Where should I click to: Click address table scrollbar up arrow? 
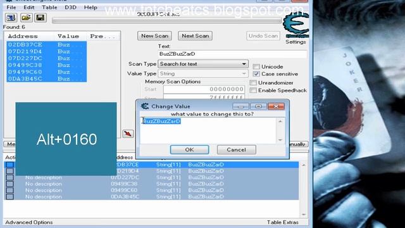[x=304, y=165]
